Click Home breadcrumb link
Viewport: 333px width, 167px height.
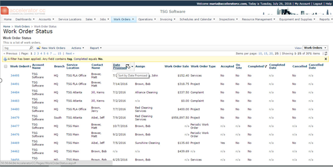tap(7, 27)
